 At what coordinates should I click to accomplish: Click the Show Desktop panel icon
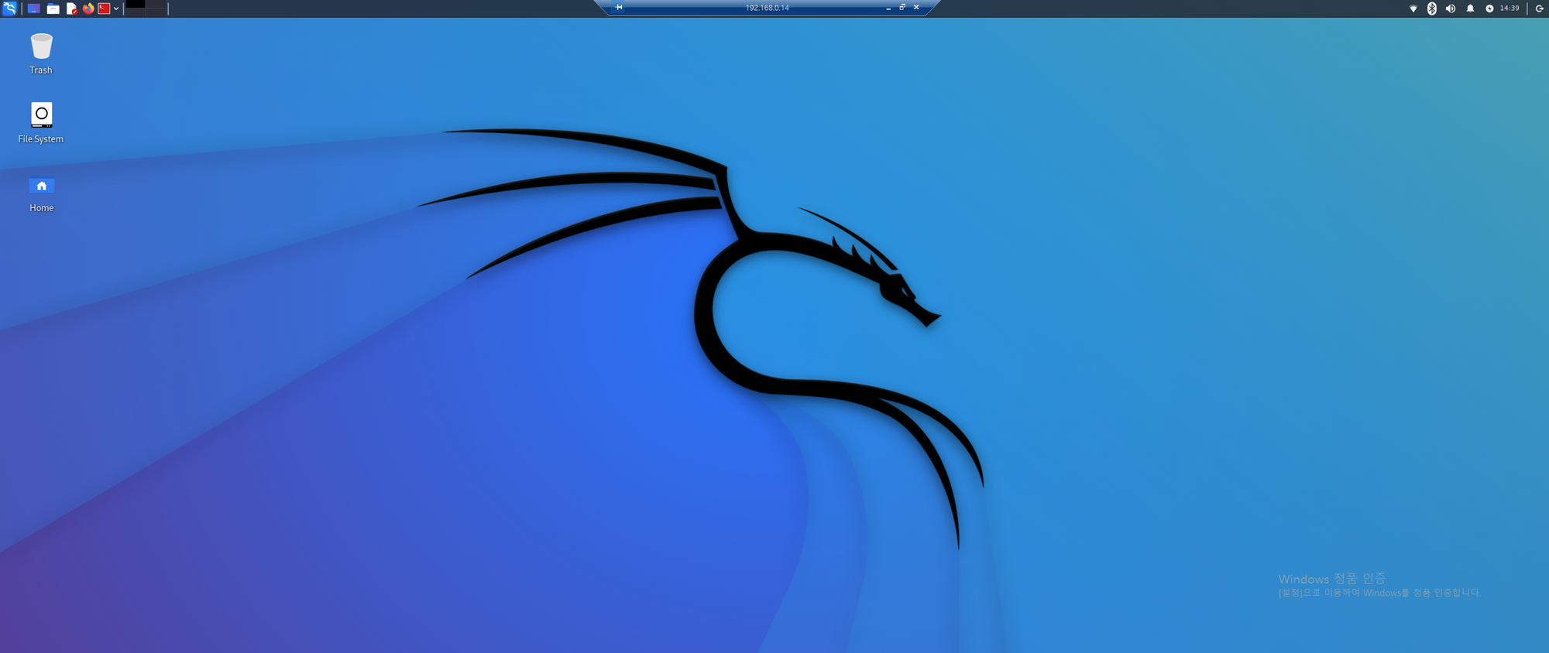pos(34,9)
